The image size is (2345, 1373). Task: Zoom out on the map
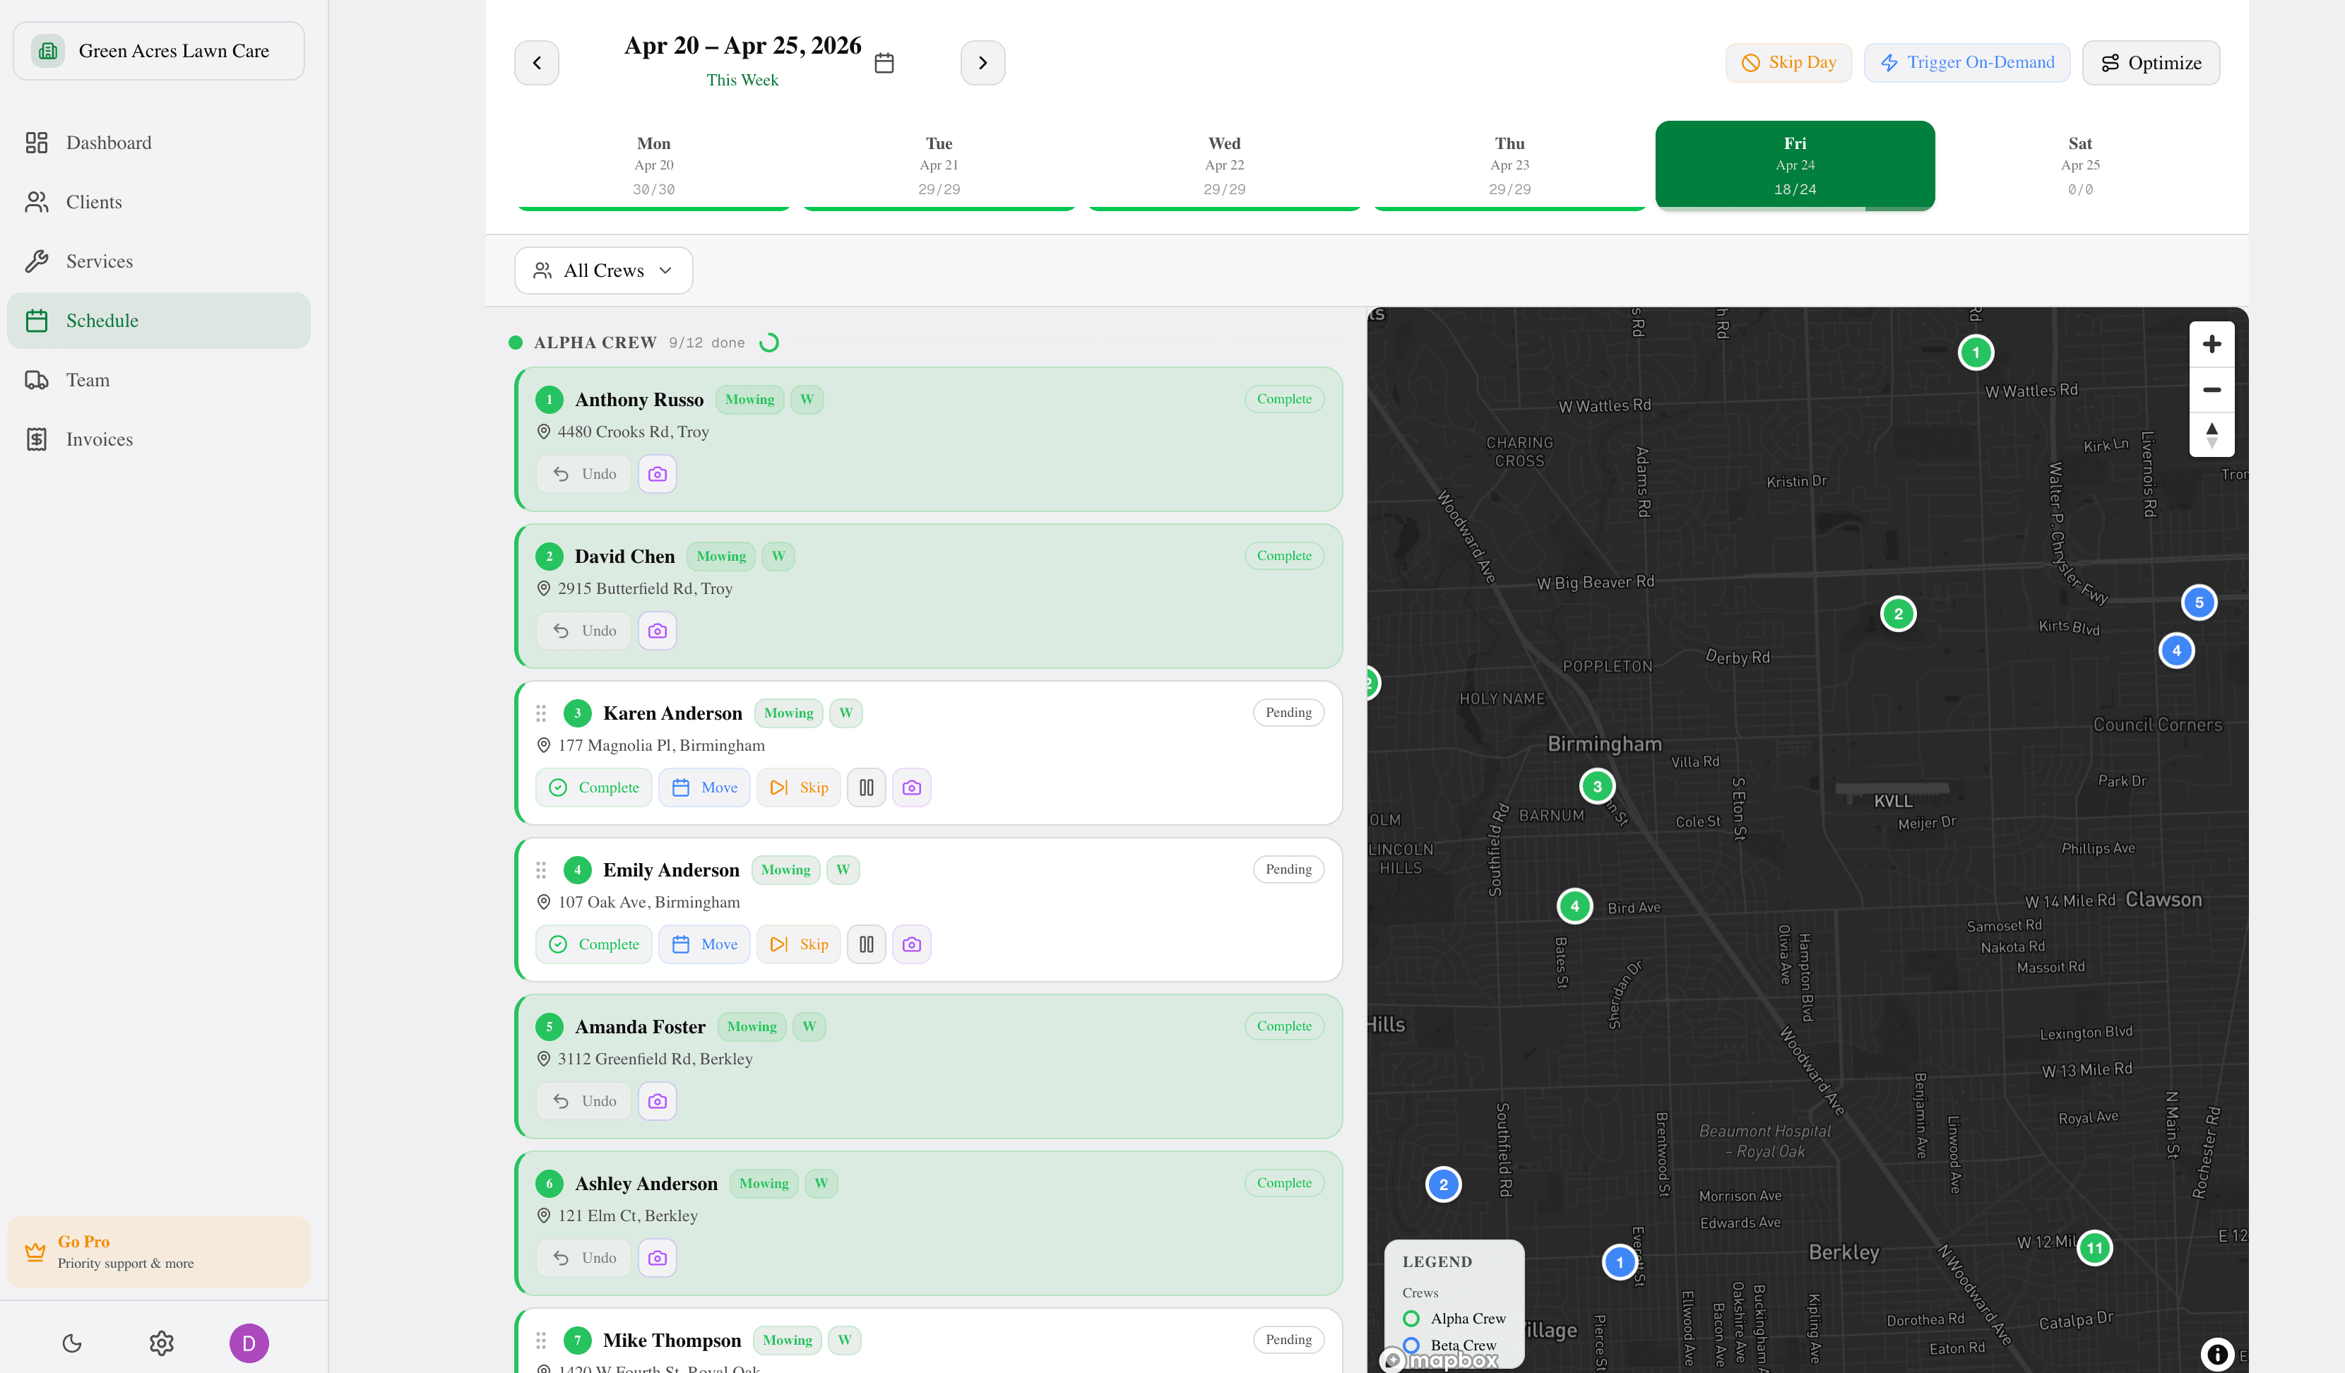coord(2211,390)
